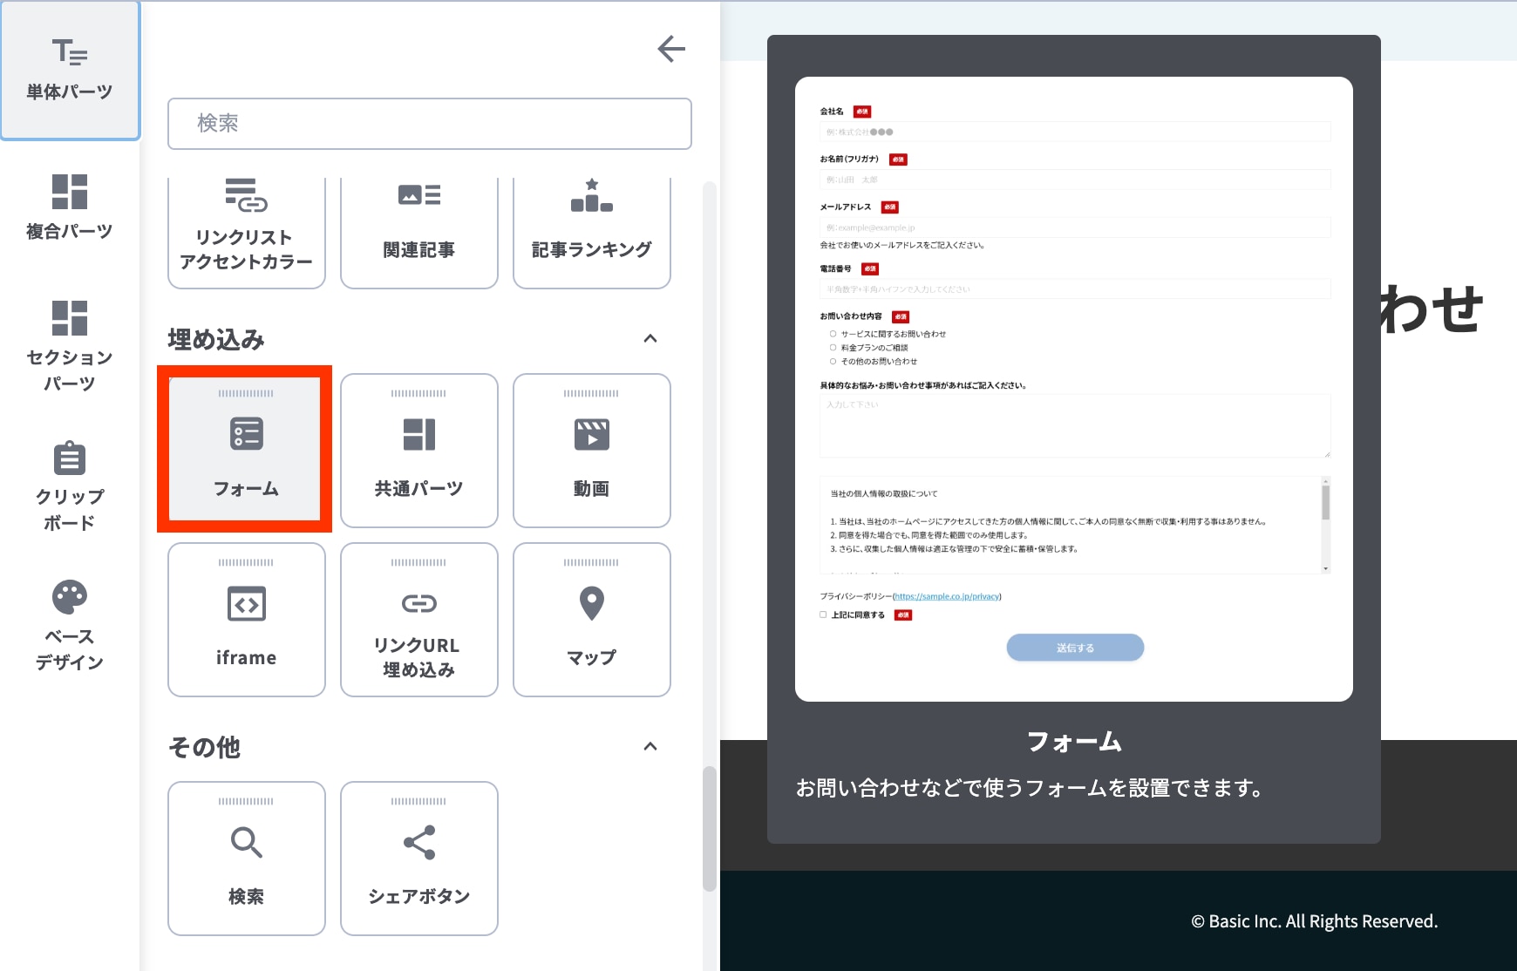Select サービスに関するお問い合わせ radio option
The image size is (1517, 971).
click(833, 334)
